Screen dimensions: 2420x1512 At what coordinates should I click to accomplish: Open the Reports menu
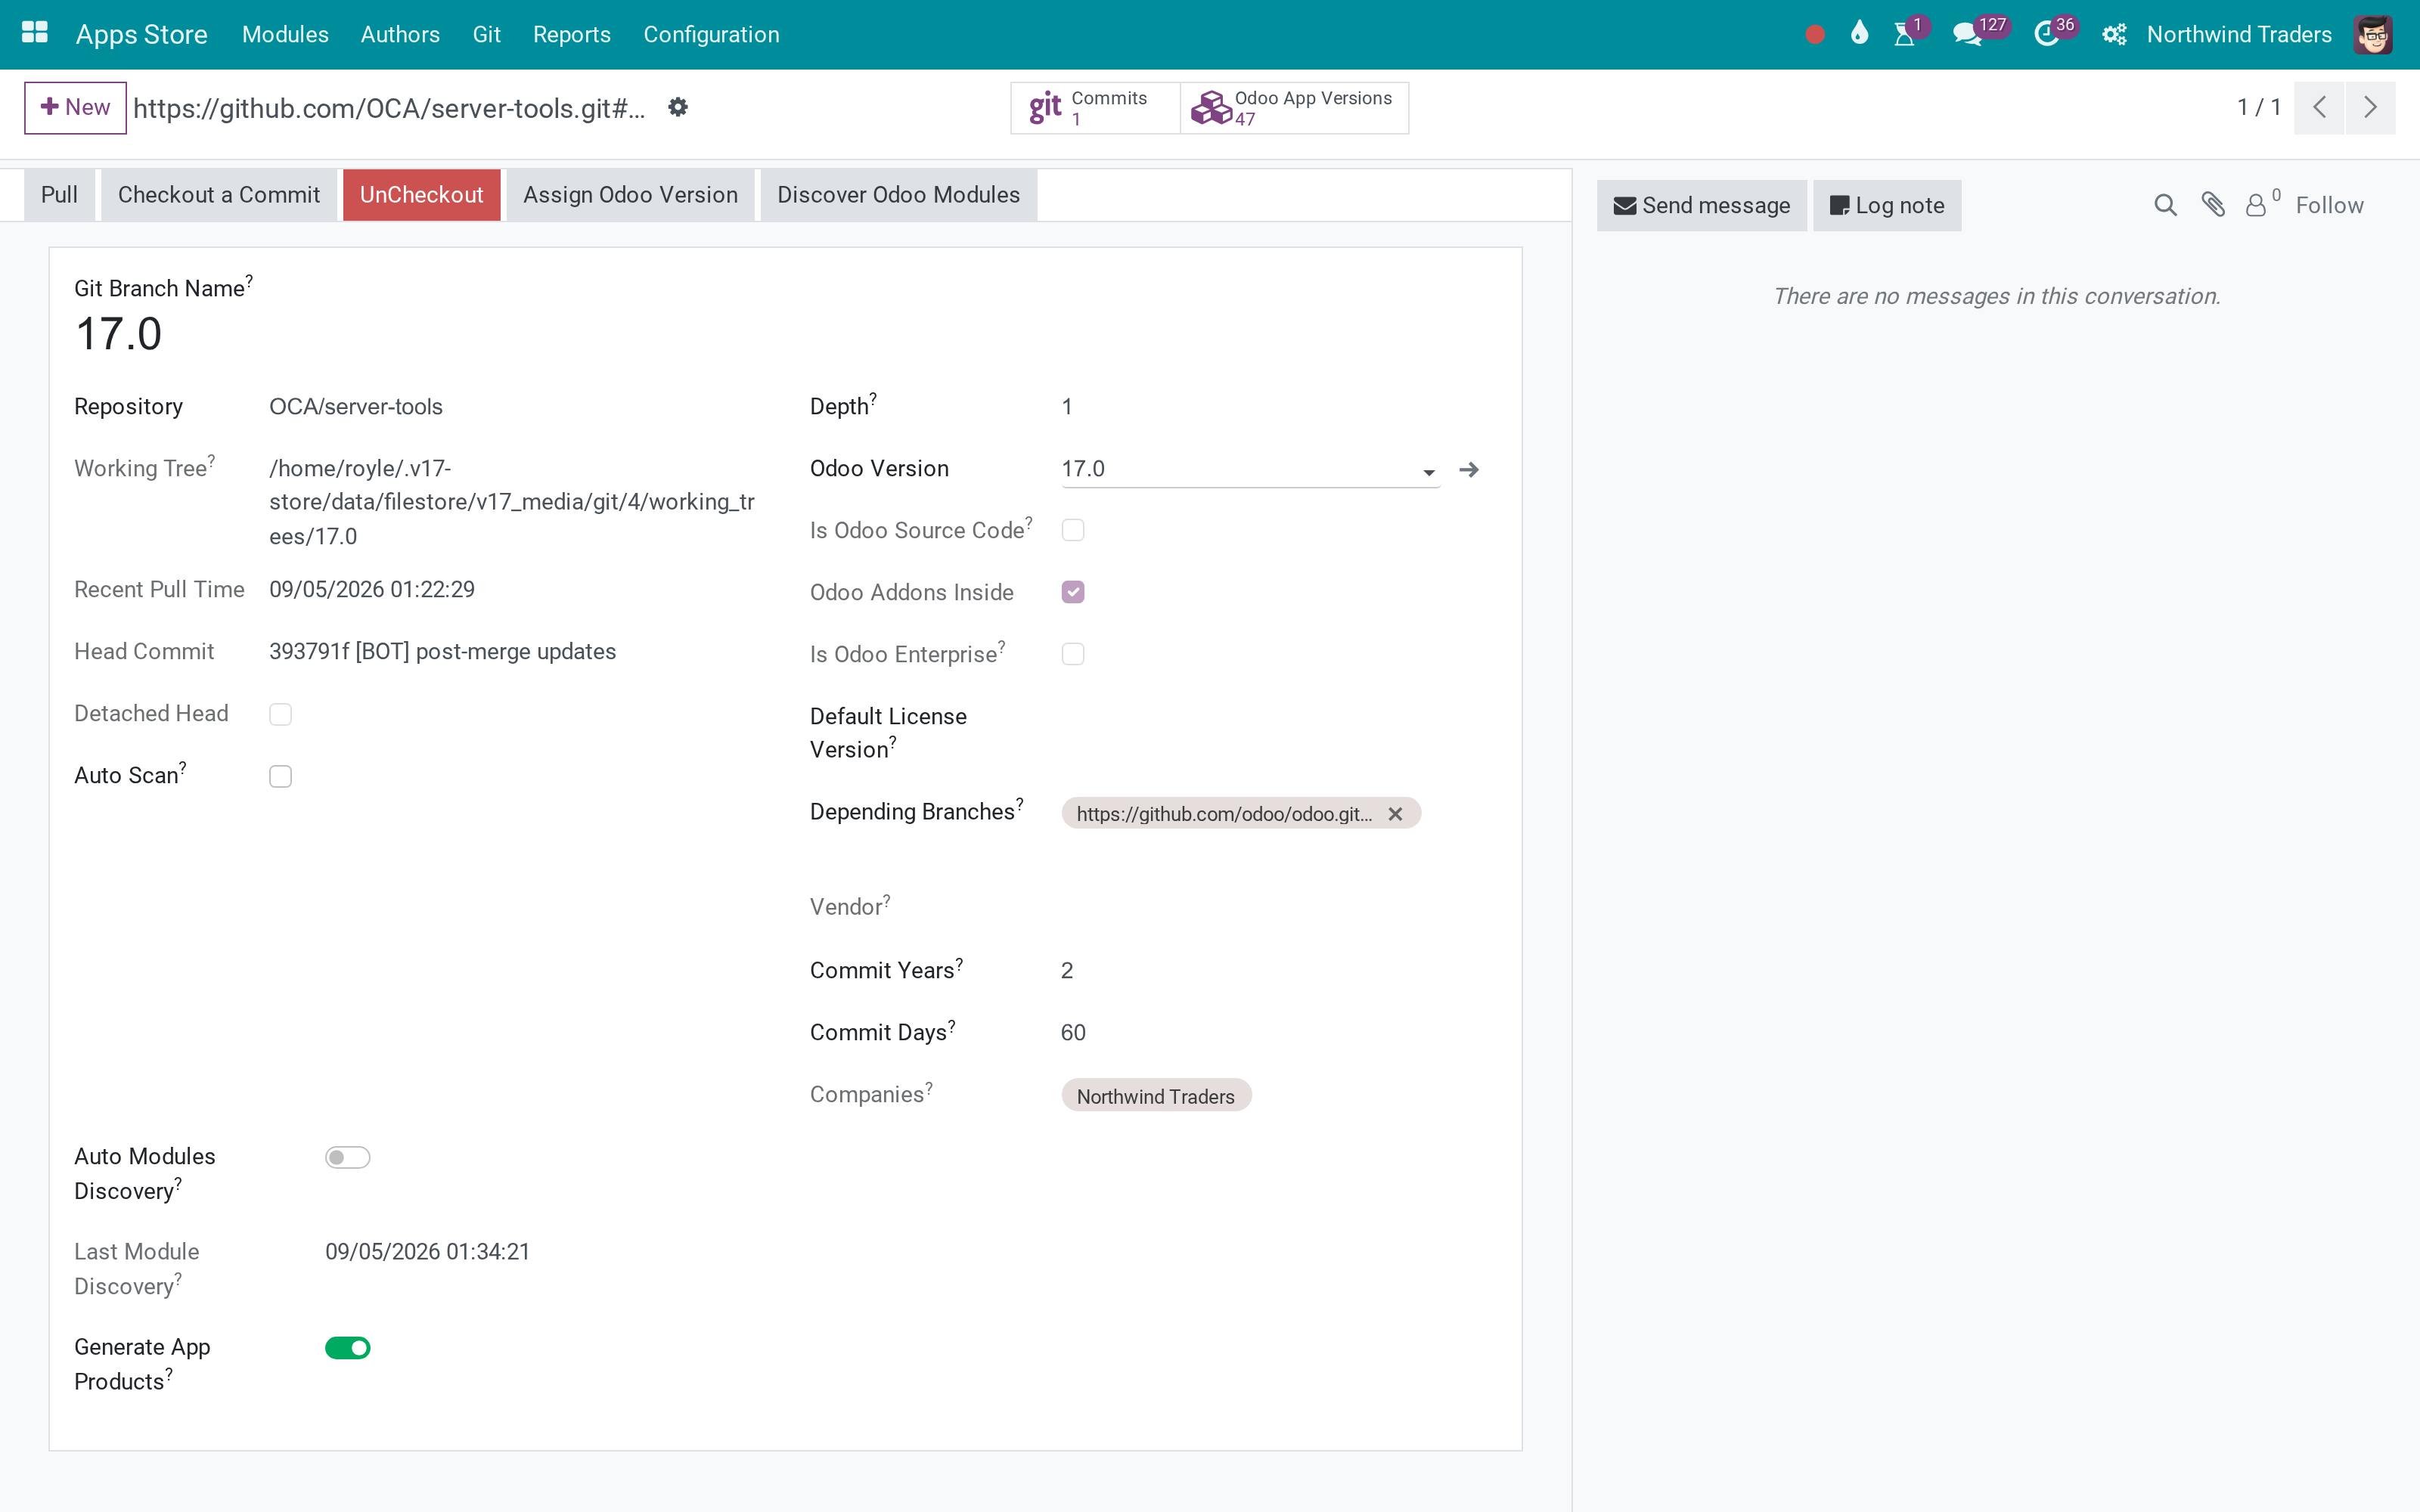pyautogui.click(x=571, y=34)
